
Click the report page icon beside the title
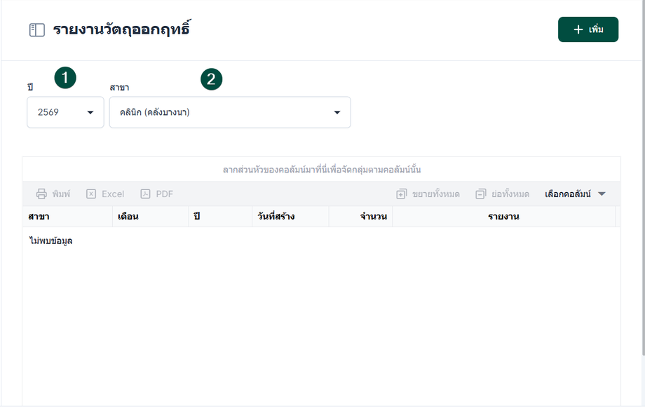click(36, 30)
